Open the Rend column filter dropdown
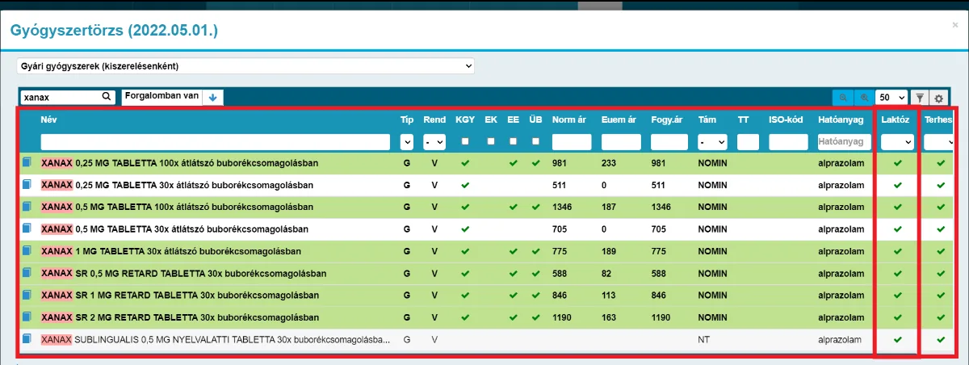969x365 pixels. coord(434,142)
